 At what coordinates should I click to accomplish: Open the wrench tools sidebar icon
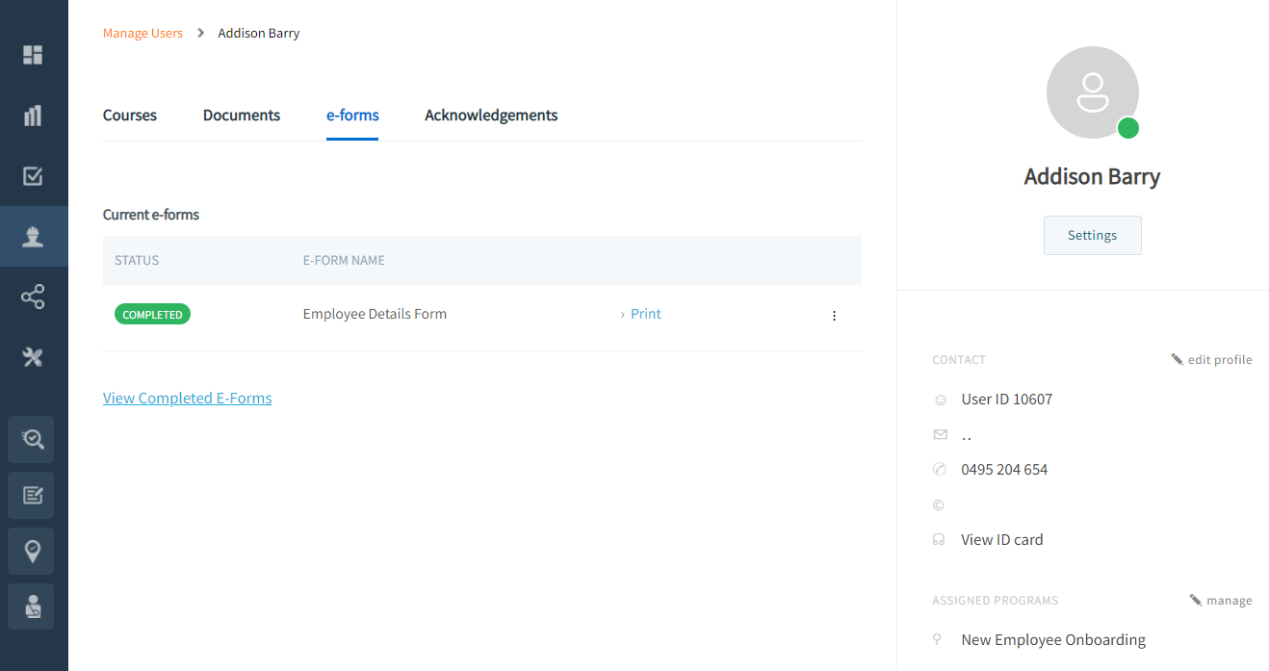pos(33,357)
